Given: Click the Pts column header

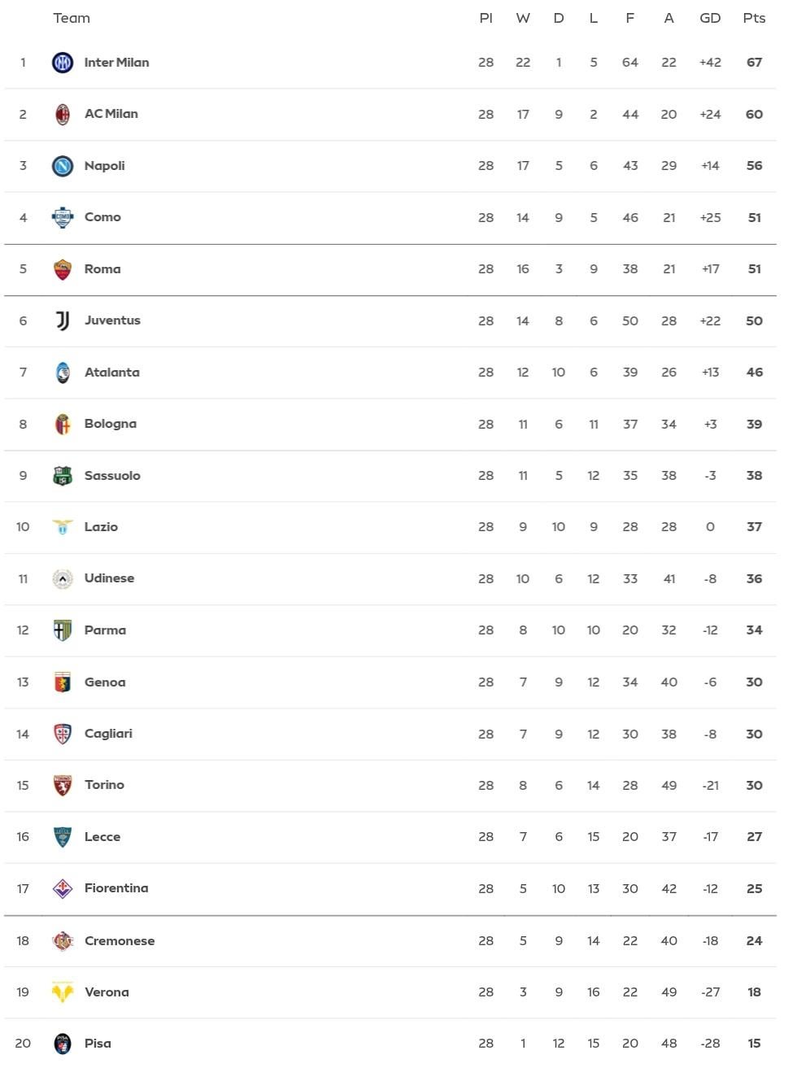Looking at the screenshot, I should coord(754,18).
